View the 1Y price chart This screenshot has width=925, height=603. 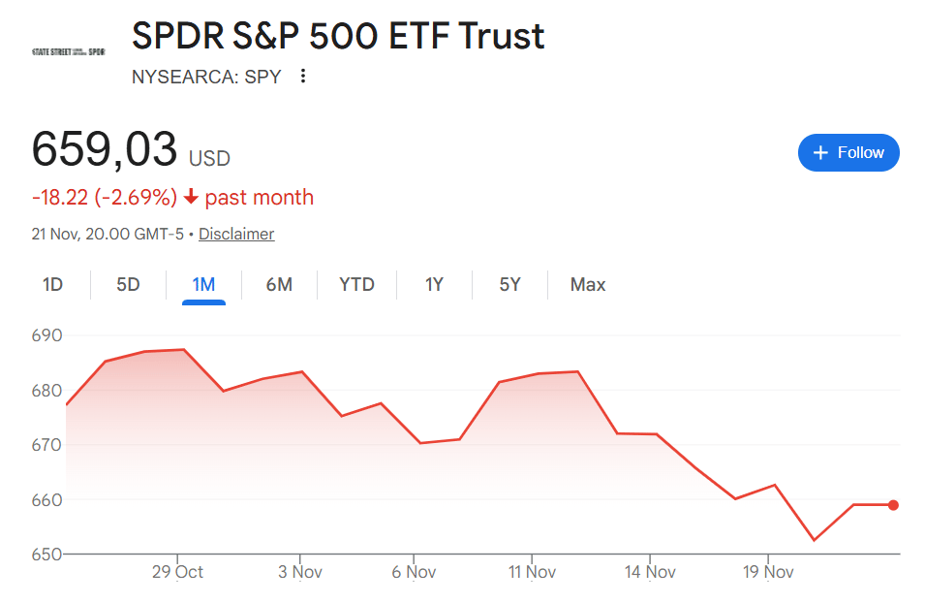[434, 284]
